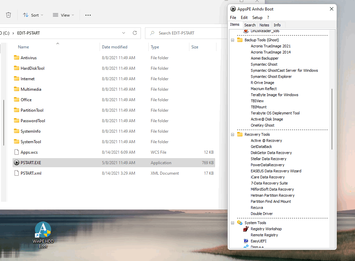Select the Apps.wcs file icon

(17, 152)
